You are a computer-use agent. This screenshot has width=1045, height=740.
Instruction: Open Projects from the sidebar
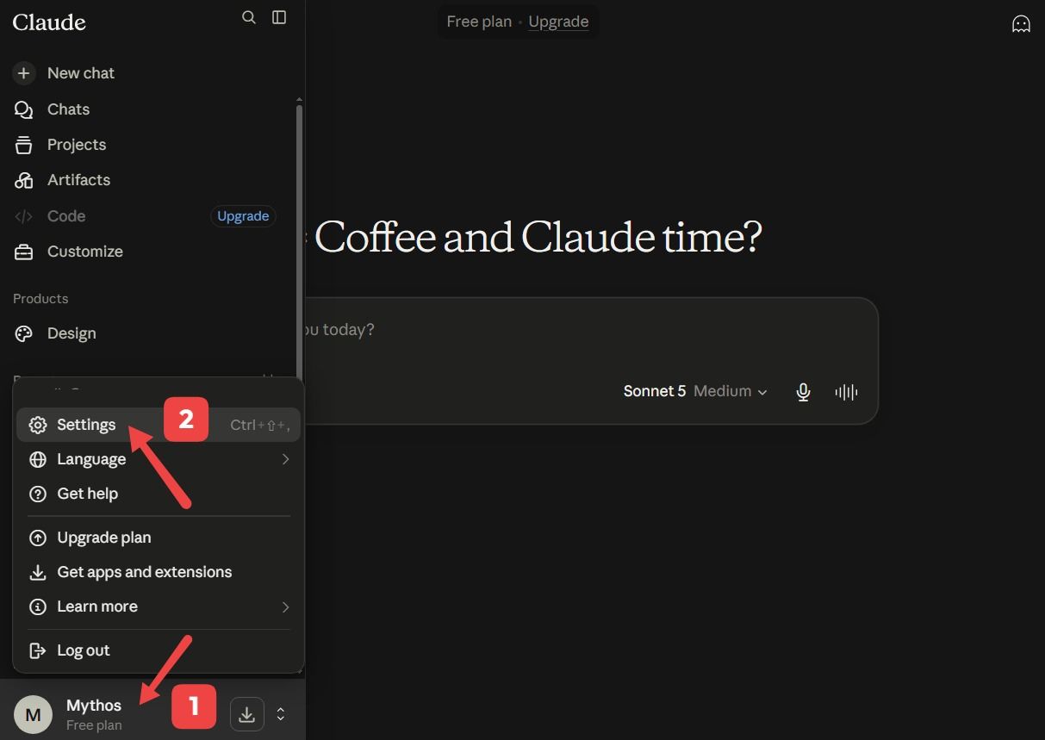click(x=77, y=145)
